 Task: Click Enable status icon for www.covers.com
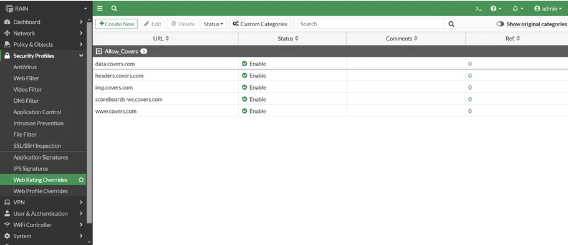tap(244, 111)
